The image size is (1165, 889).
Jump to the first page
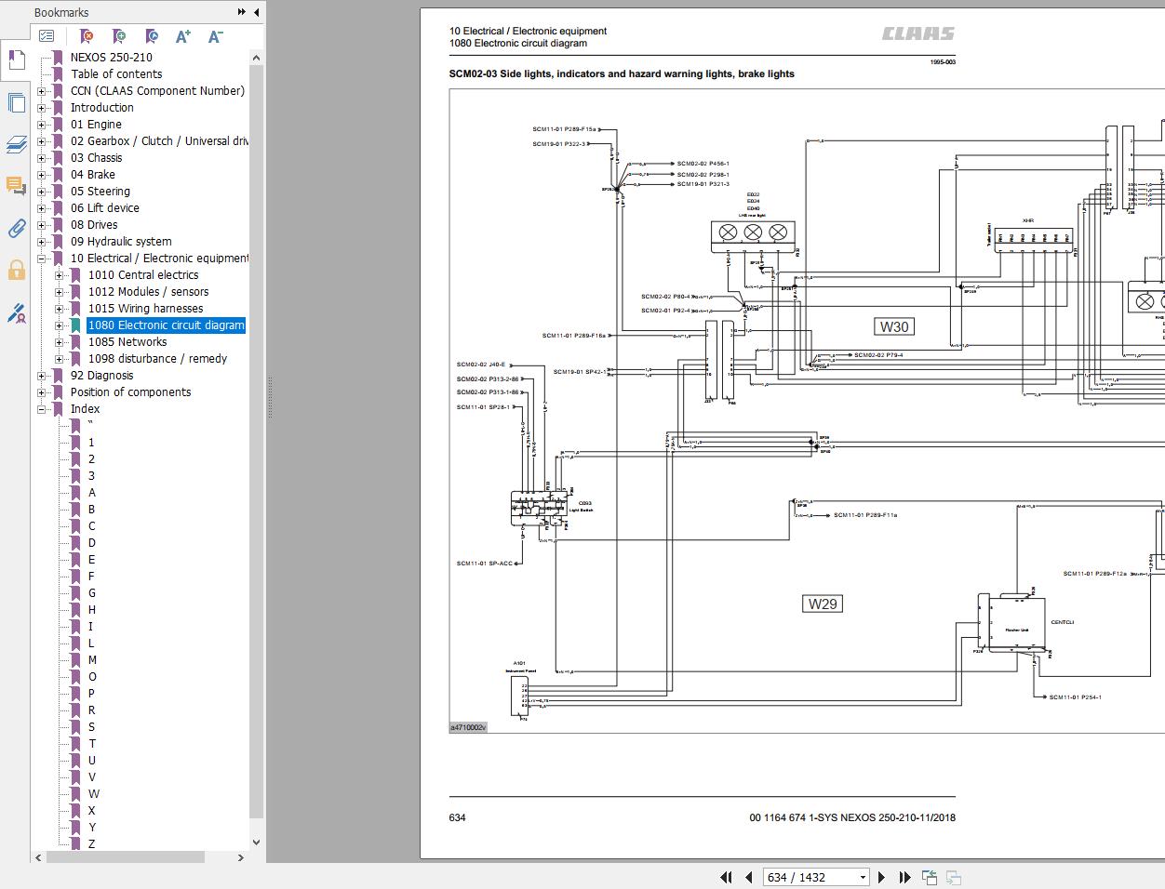(726, 877)
